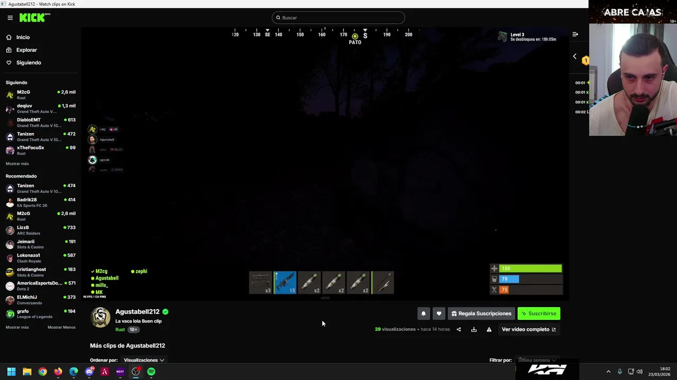Open M2cG channel under Siguiendo
677x380 pixels.
[x=41, y=94]
